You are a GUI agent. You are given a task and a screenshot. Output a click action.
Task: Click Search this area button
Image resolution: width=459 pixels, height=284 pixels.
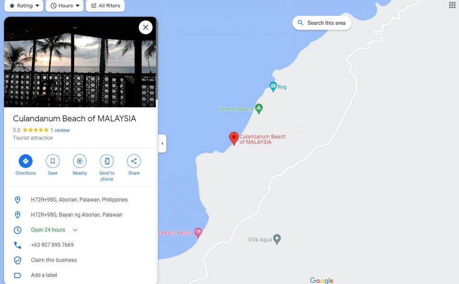coord(322,23)
